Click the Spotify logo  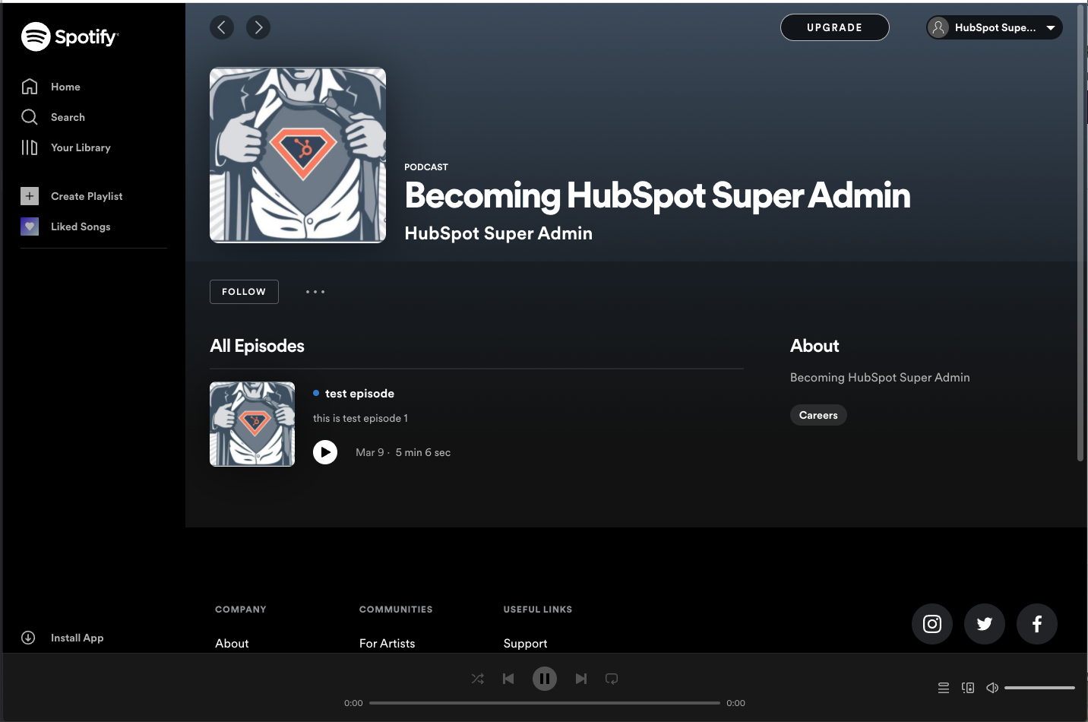(70, 36)
